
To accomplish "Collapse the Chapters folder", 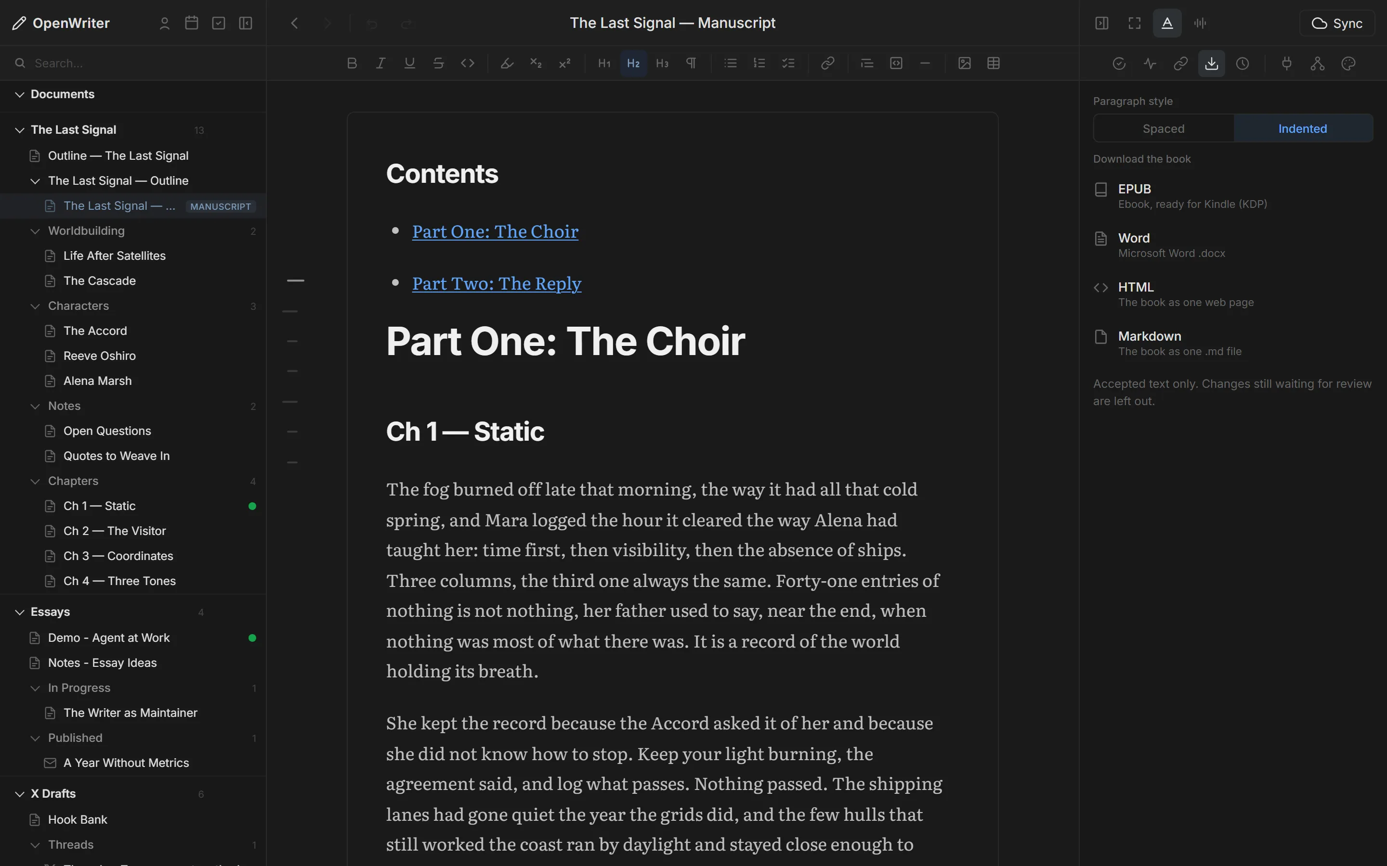I will (x=35, y=482).
